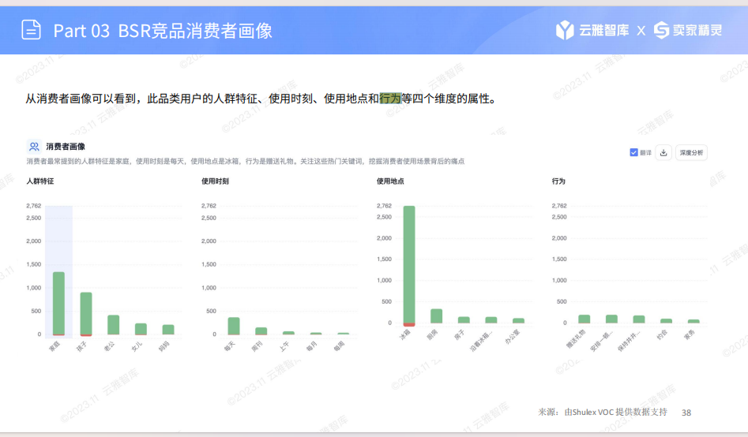Select the 孩子 bar in 人群特征 chart
The image size is (748, 437).
click(x=86, y=314)
